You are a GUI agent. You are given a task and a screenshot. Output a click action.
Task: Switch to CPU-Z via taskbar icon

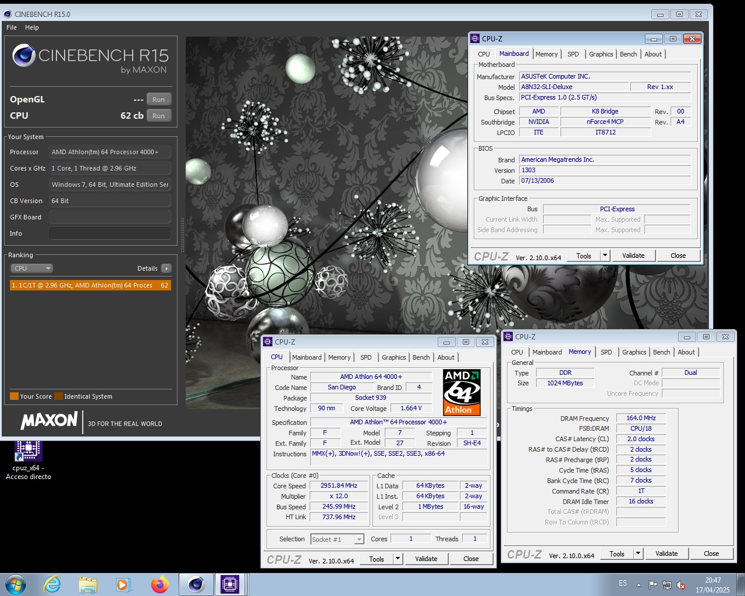tap(230, 584)
